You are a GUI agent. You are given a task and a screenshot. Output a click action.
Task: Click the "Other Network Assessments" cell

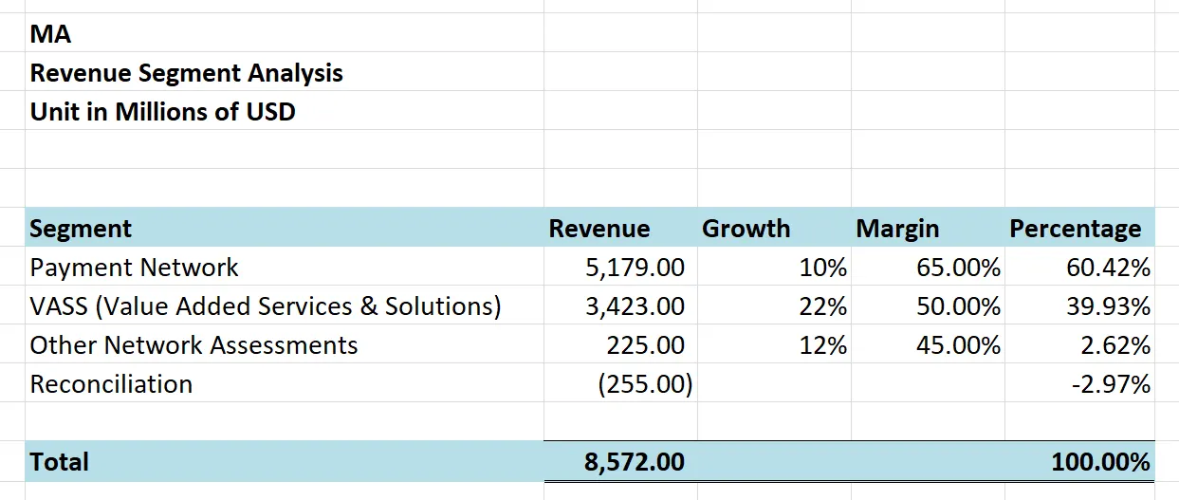[x=193, y=345]
